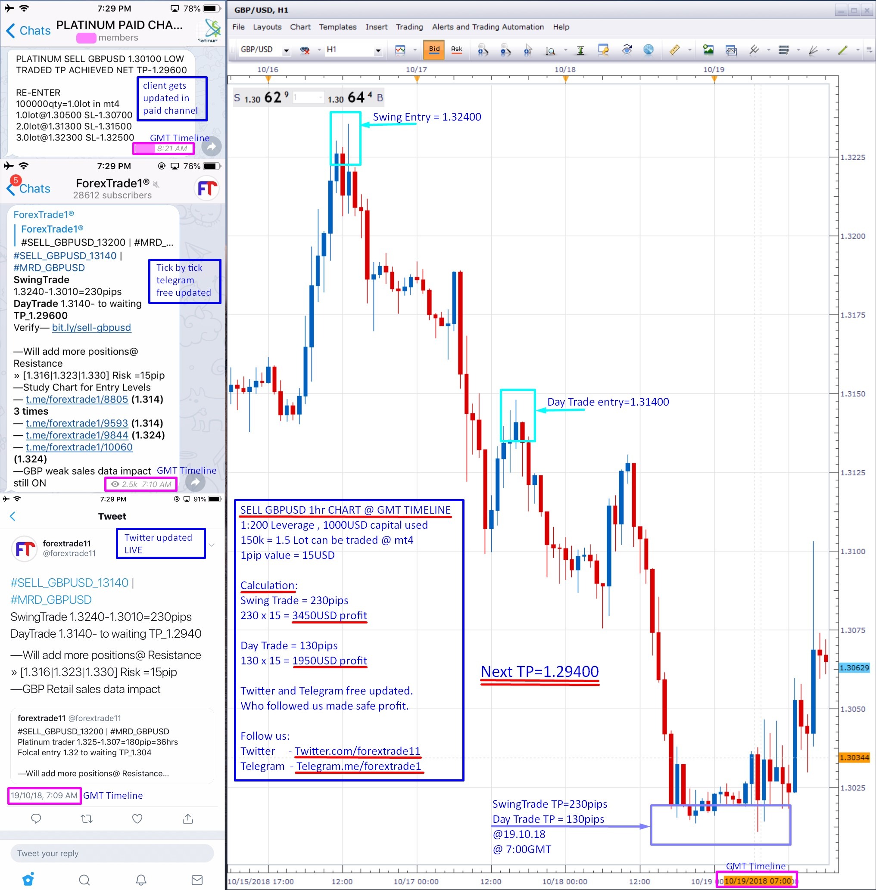Click forward arrow on ForexTrade1 post
The image size is (876, 890).
point(195,482)
